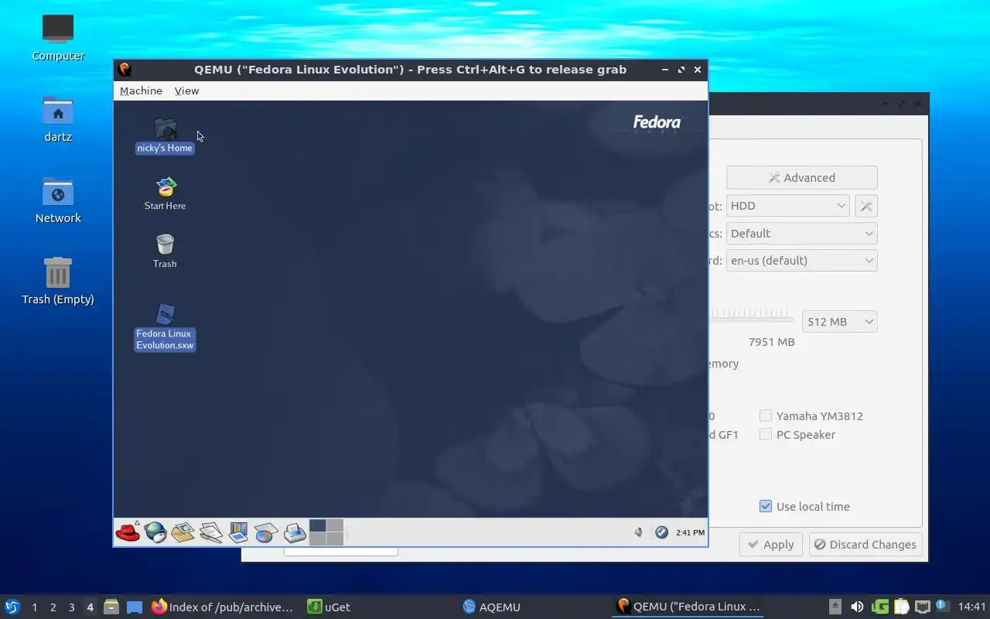Viewport: 990px width, 619px height.
Task: Click the removable media eject tray icon
Action: click(x=835, y=607)
